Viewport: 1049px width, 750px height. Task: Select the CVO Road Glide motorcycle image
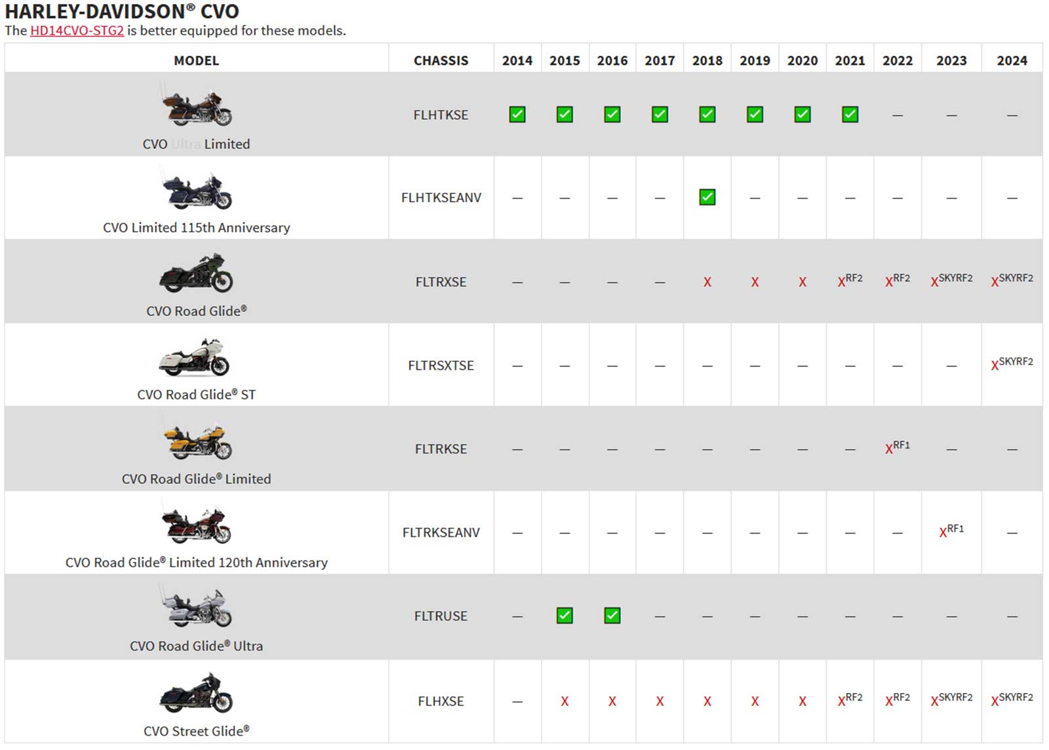[x=197, y=274]
